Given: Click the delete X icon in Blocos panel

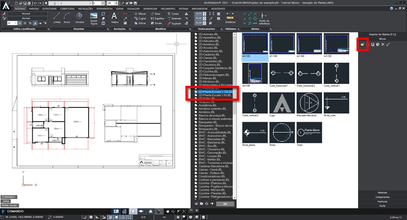Looking at the screenshot, I should [x=383, y=44].
